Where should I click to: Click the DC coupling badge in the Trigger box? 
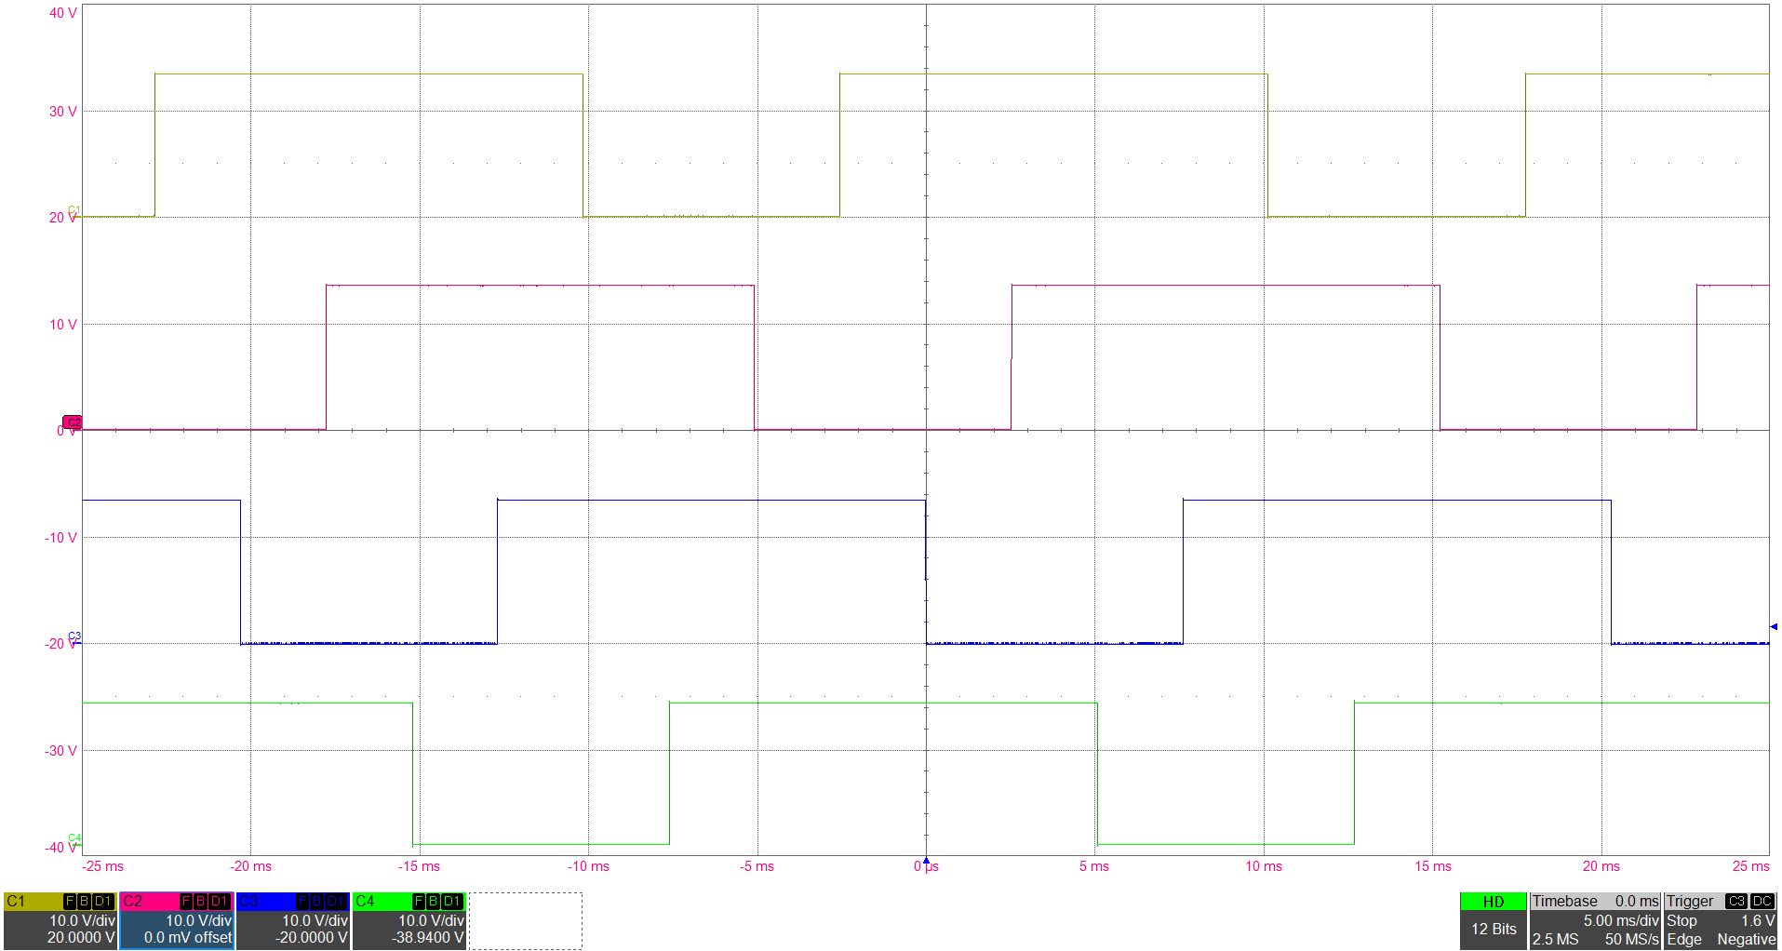click(x=1763, y=901)
